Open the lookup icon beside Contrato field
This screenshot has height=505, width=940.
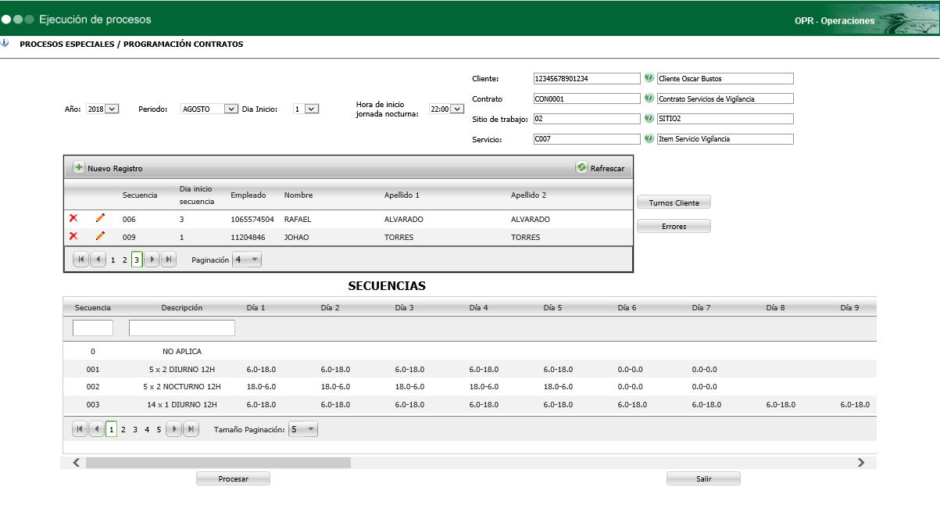click(649, 98)
